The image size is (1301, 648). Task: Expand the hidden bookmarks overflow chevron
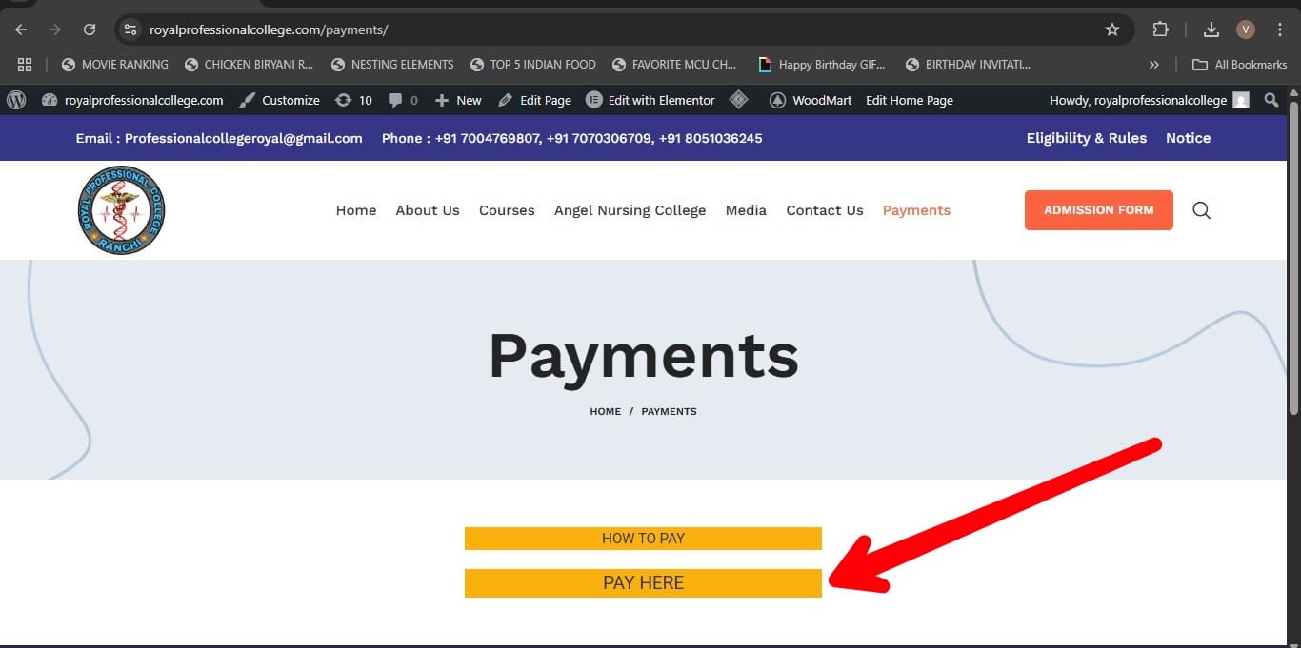(x=1154, y=65)
